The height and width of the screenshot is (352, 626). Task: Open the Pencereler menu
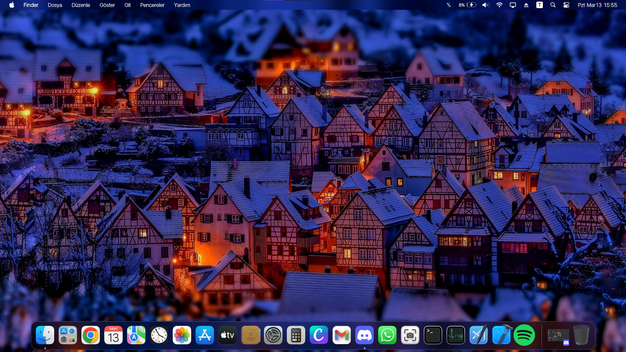(152, 5)
